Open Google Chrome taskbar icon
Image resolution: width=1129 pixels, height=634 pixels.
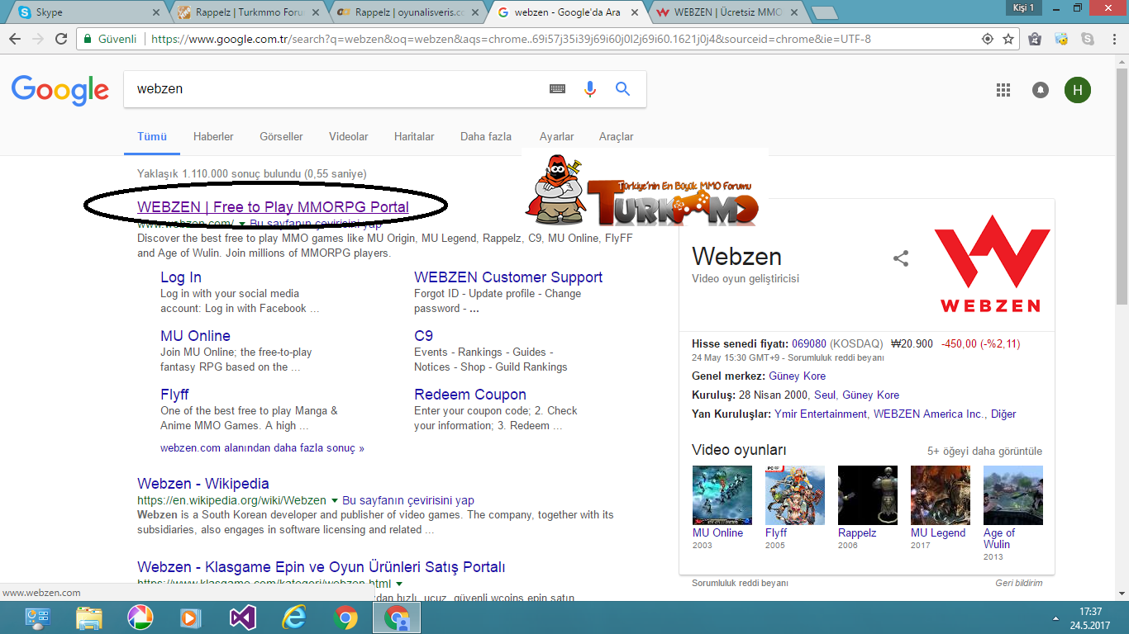tap(345, 617)
